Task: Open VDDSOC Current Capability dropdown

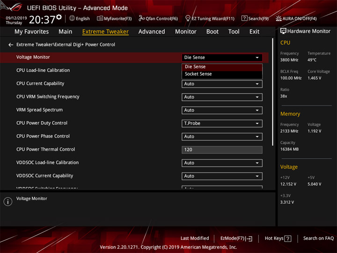Action: coord(222,176)
